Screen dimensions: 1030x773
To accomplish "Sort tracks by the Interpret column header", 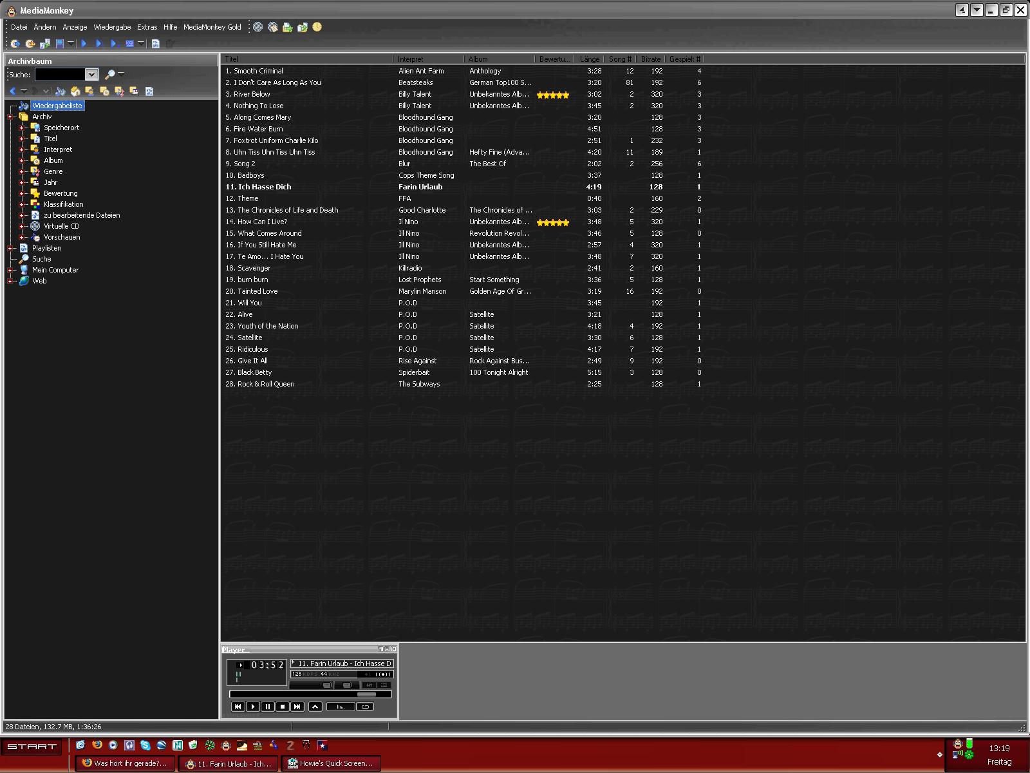I will point(427,59).
